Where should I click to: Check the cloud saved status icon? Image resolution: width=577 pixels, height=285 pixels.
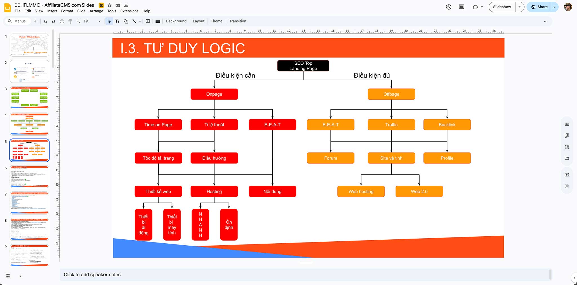pyautogui.click(x=126, y=5)
